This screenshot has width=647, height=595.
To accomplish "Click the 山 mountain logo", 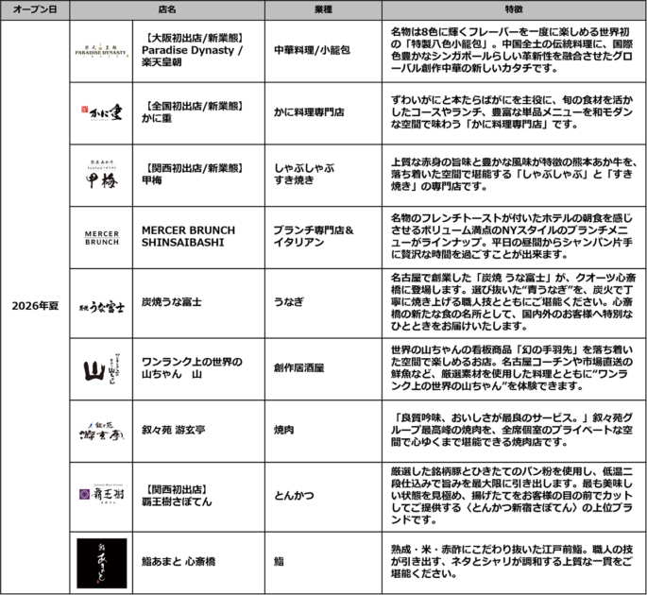I will (102, 368).
